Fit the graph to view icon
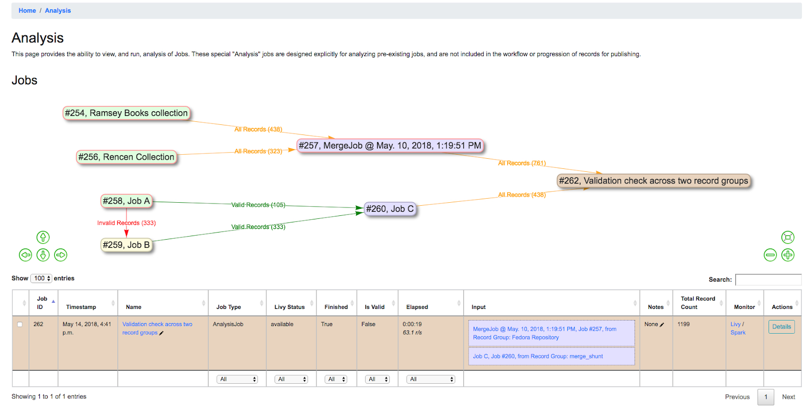 (788, 237)
